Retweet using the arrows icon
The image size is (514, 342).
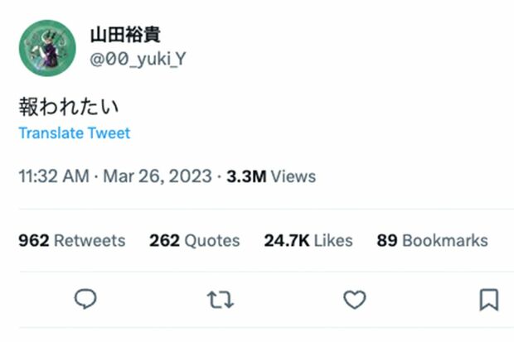pos(220,300)
